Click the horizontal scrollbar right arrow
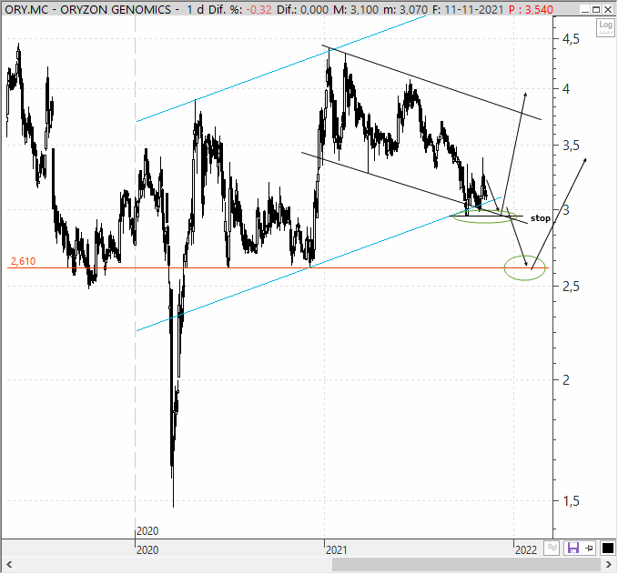 [x=609, y=565]
